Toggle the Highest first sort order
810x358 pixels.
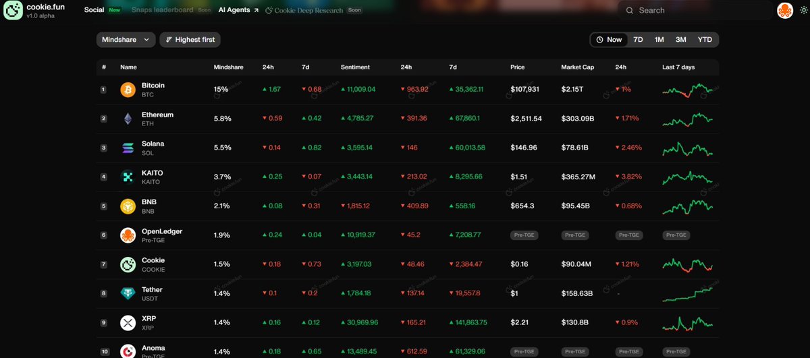coord(190,40)
